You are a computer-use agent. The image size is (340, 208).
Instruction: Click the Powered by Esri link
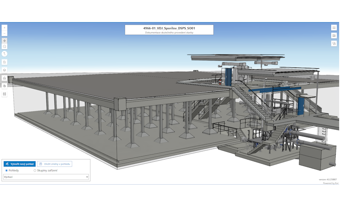click(x=331, y=183)
